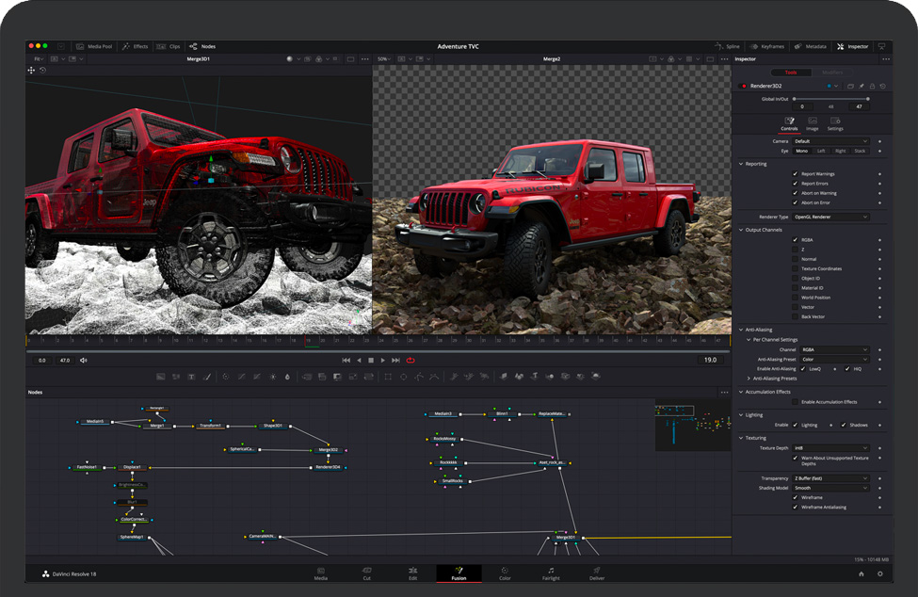The image size is (918, 597).
Task: Select the Text tool in the toolbar
Action: [x=191, y=377]
